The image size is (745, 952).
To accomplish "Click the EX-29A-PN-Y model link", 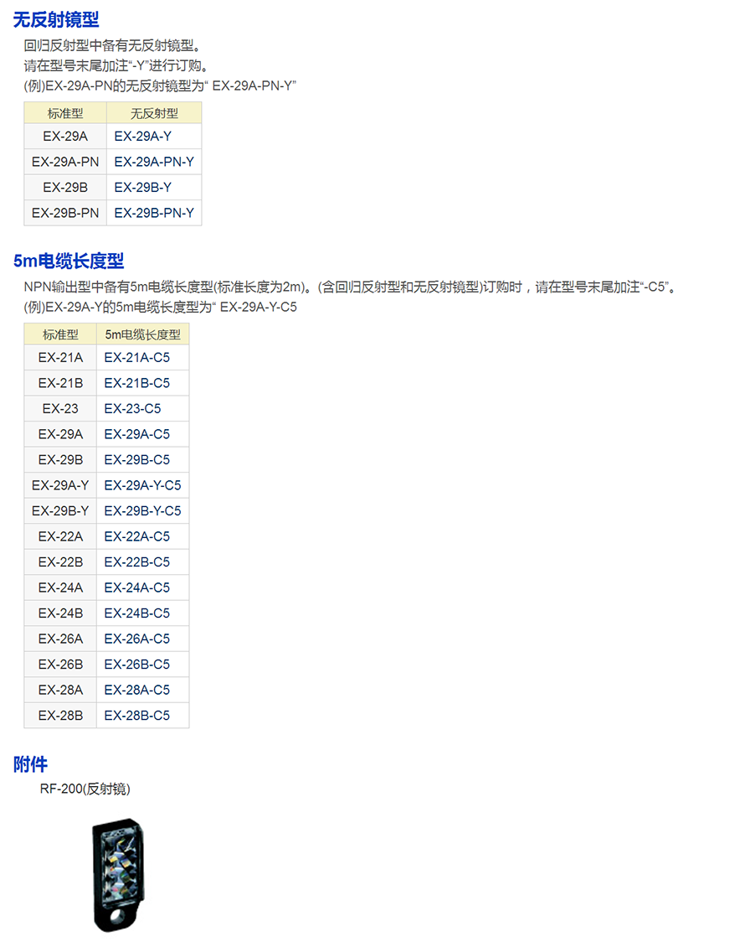I will point(154,162).
